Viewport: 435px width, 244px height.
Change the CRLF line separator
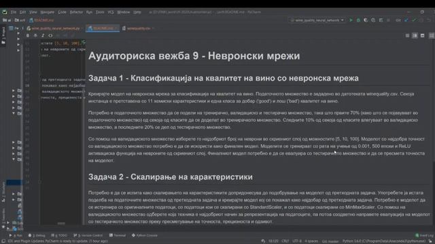tap(285, 241)
